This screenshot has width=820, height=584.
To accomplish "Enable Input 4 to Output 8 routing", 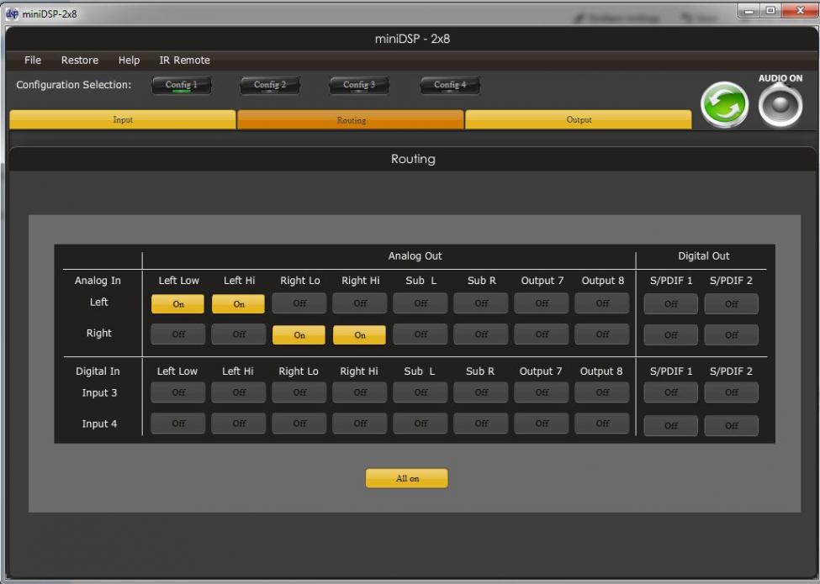I will [602, 424].
